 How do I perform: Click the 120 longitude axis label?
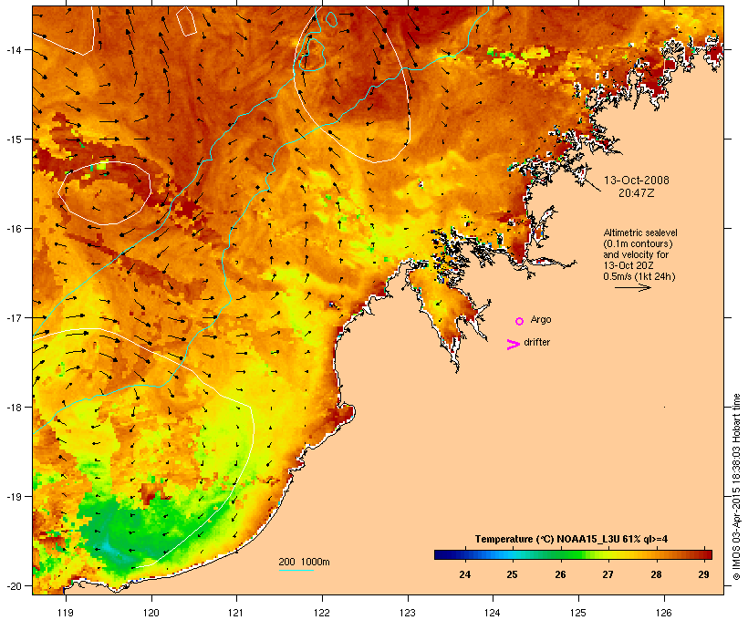pos(151,613)
